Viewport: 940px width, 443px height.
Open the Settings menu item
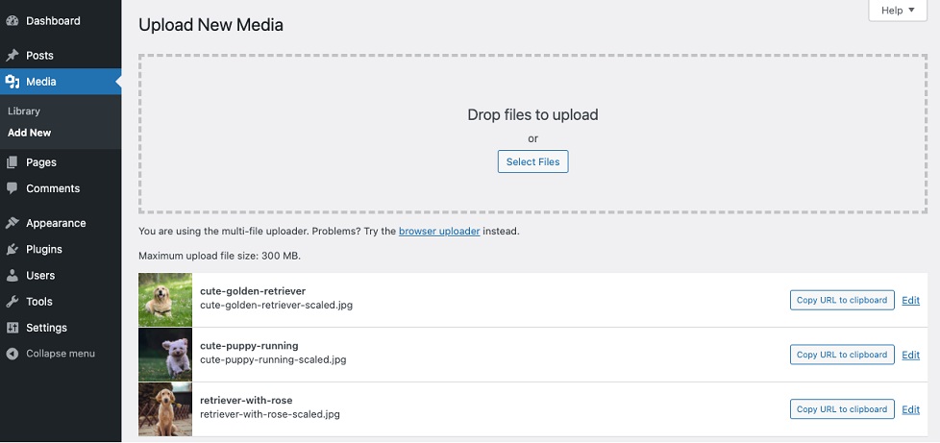[x=61, y=328]
